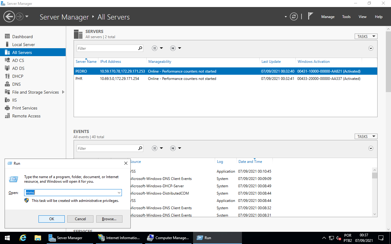
Task: Open the Notifications flag icon
Action: [310, 16]
